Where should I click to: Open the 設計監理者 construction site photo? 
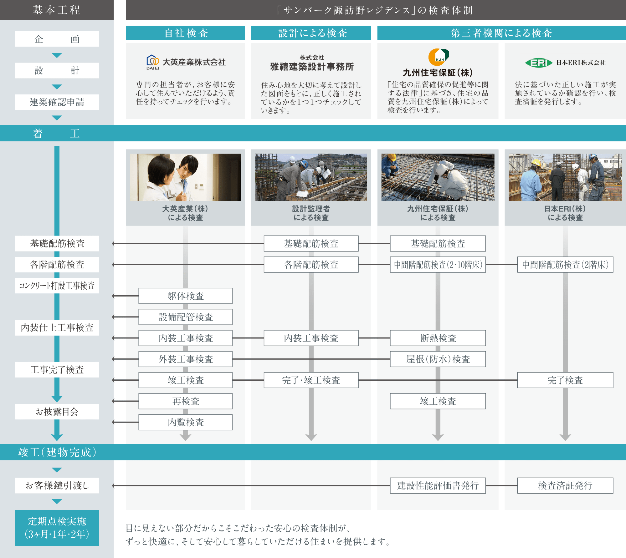coord(311,177)
